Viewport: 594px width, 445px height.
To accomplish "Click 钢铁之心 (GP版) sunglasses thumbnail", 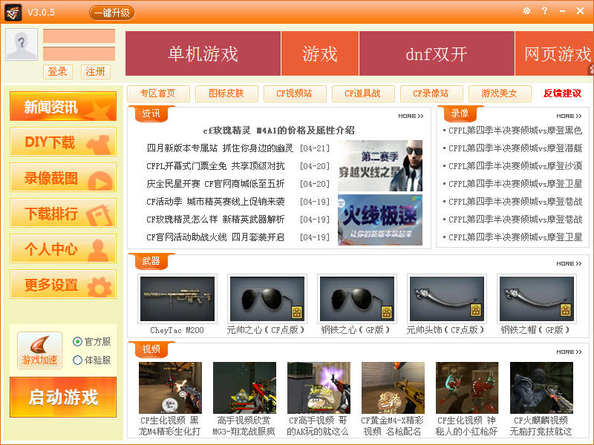I will coord(357,299).
